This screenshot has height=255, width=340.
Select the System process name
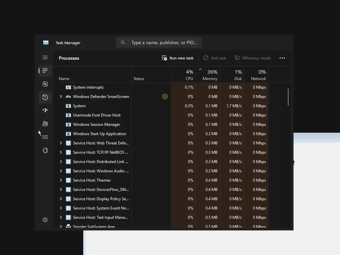[79, 106]
